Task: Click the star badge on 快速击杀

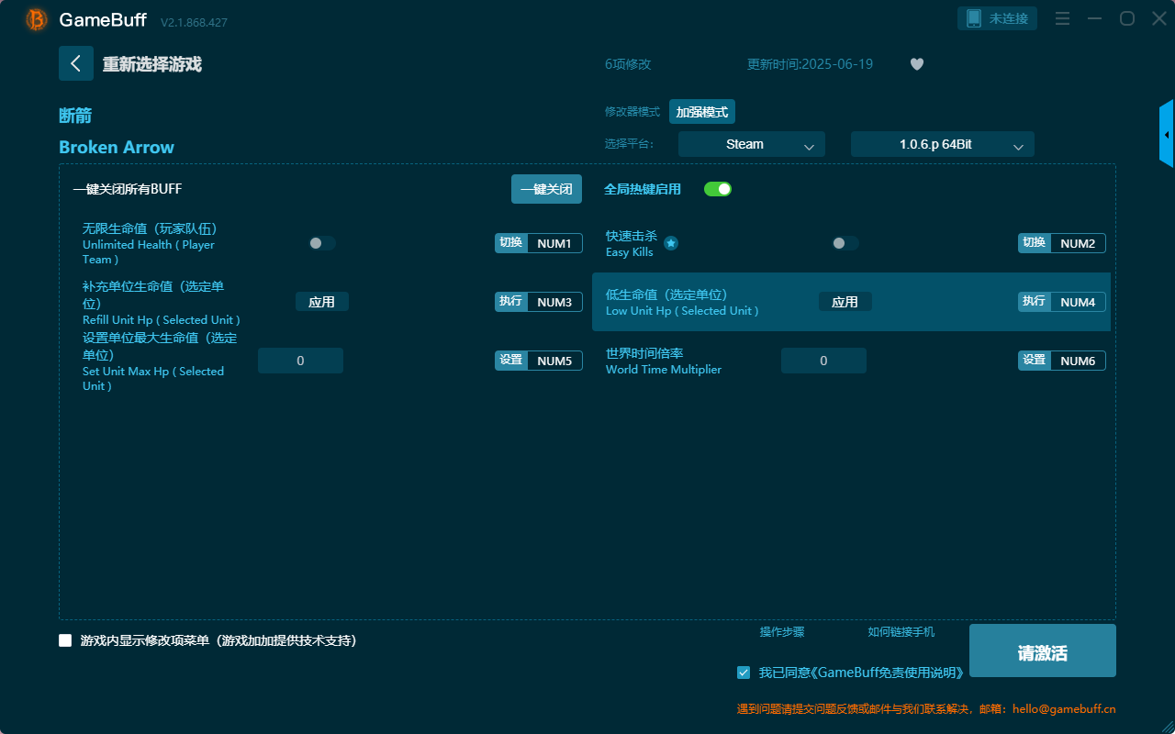Action: (x=671, y=243)
